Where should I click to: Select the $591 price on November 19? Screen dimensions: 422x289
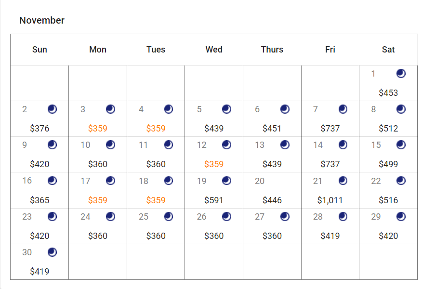pos(214,200)
